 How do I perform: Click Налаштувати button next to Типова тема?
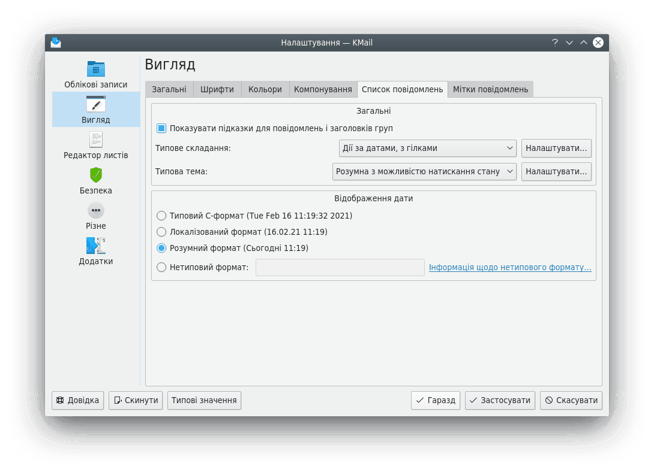[556, 171]
